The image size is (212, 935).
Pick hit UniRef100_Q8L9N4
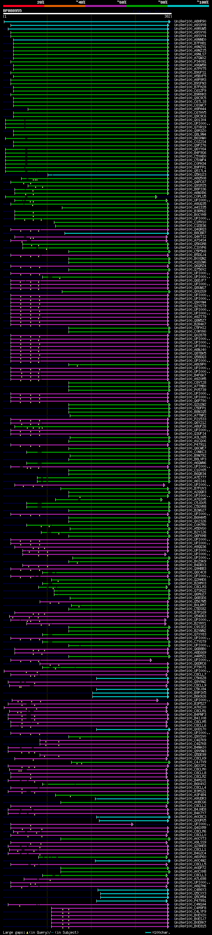[x=190, y=135]
